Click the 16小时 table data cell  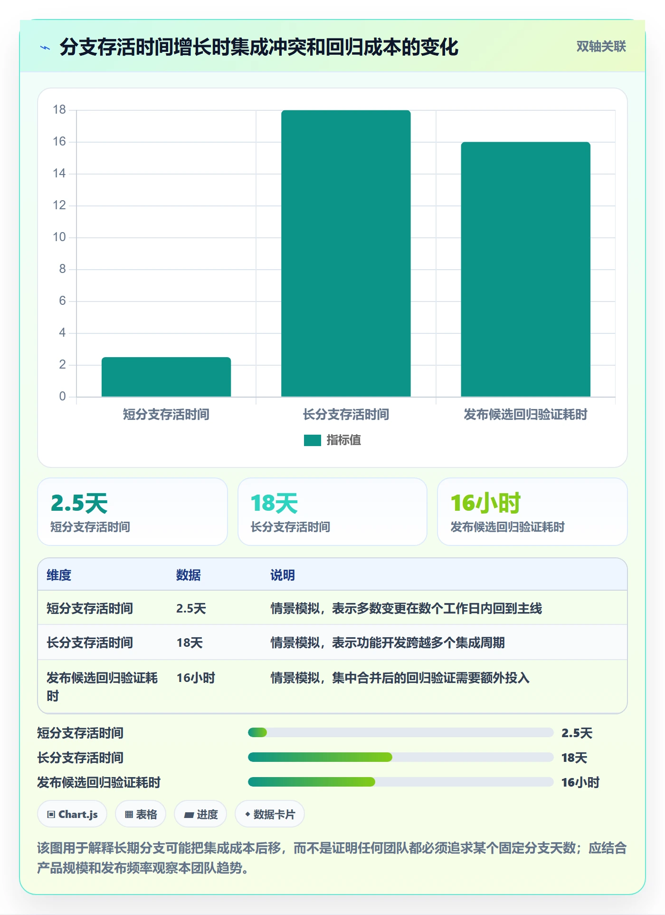196,678
